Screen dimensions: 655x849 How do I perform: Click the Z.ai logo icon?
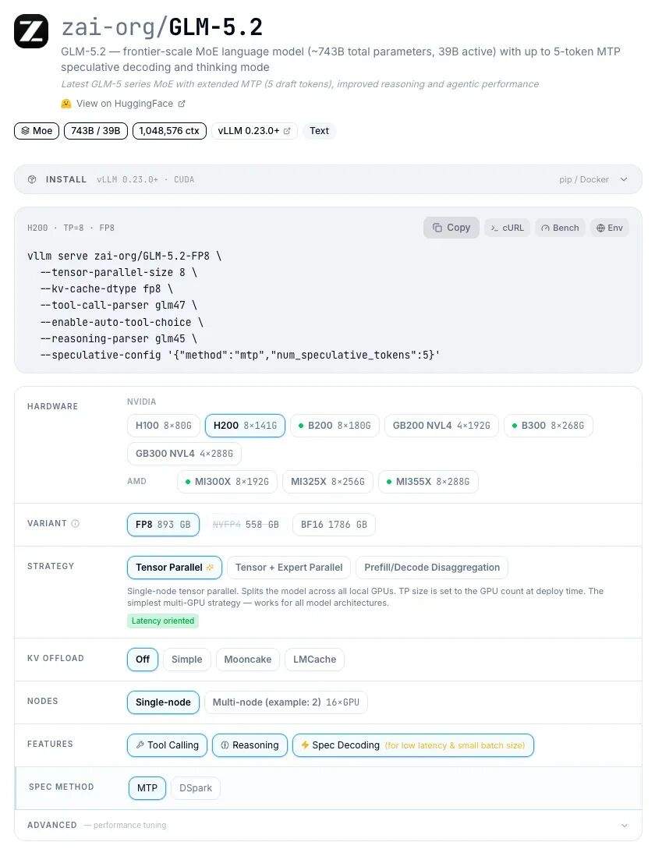(31, 31)
